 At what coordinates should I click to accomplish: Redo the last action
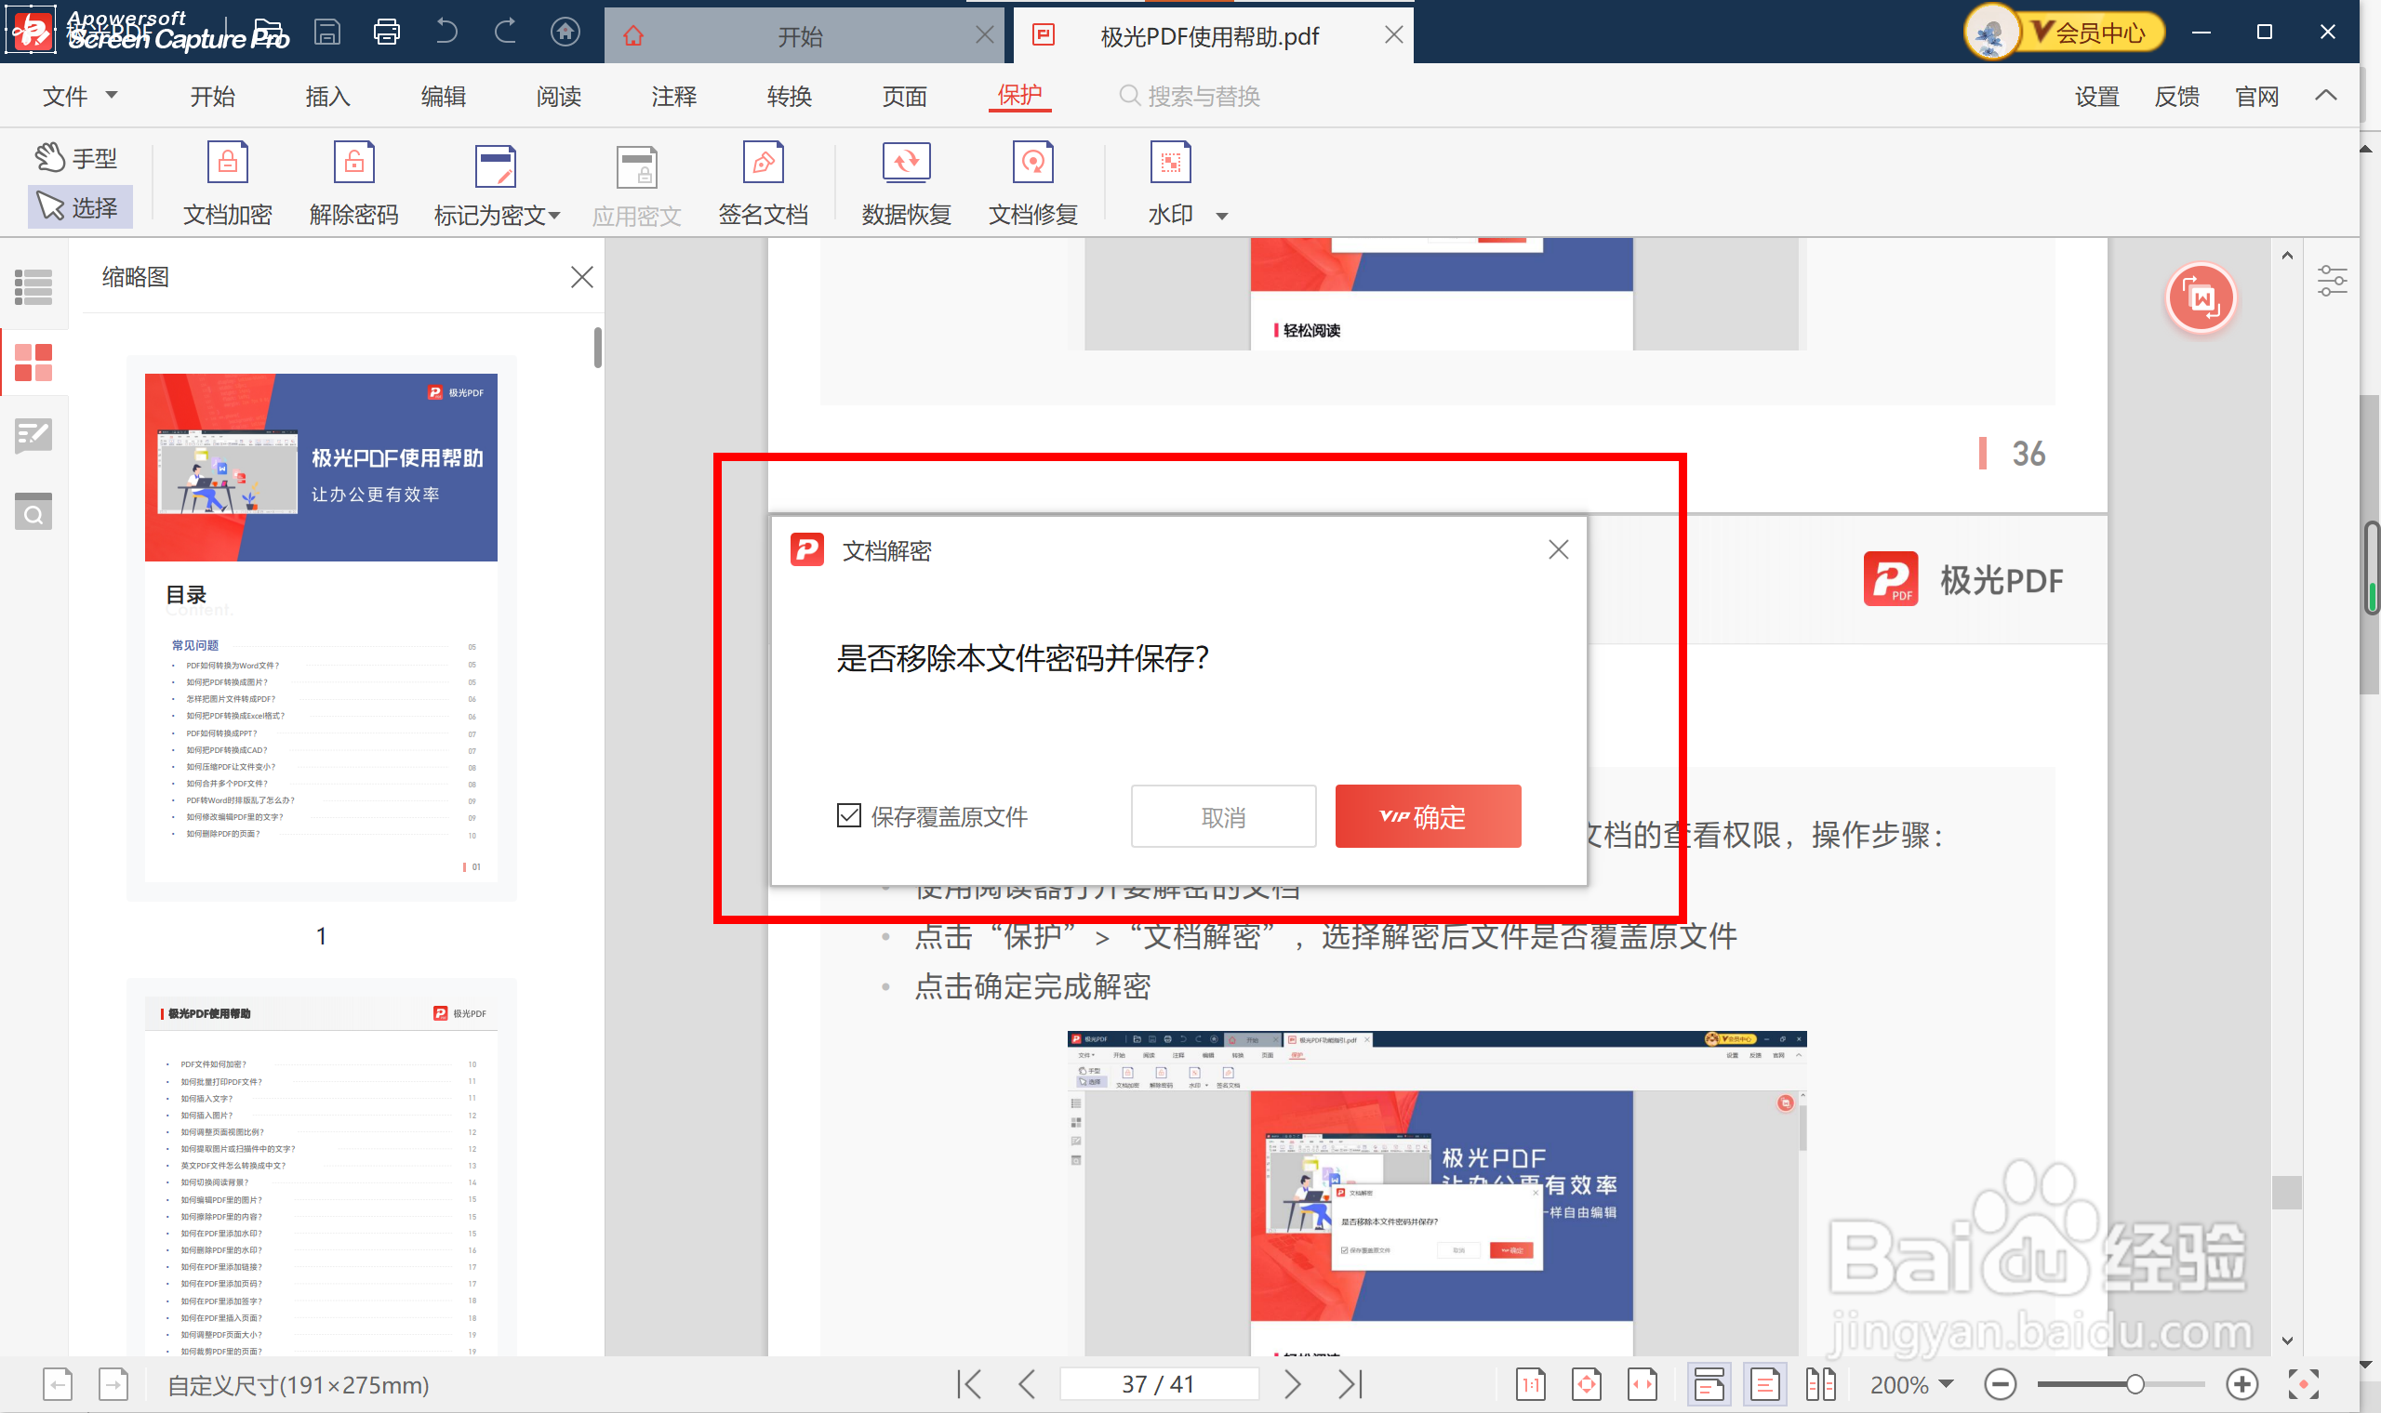coord(506,33)
